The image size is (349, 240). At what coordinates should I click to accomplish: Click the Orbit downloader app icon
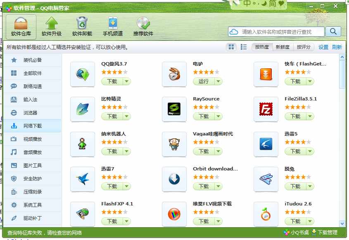(x=174, y=179)
